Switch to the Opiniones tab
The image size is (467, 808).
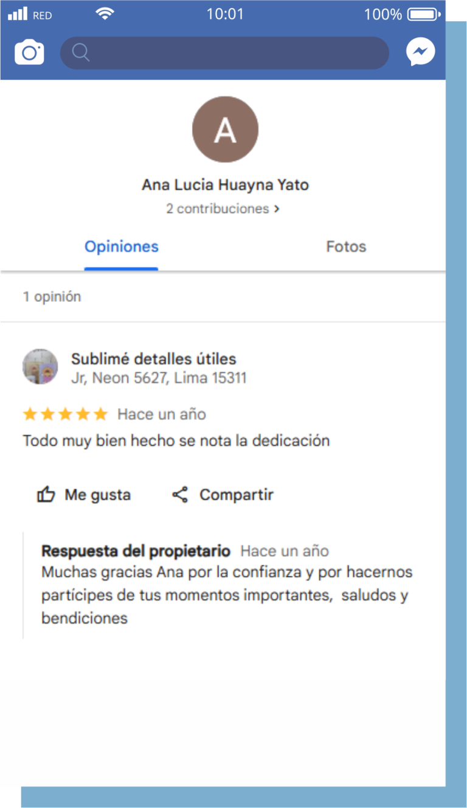coord(122,246)
